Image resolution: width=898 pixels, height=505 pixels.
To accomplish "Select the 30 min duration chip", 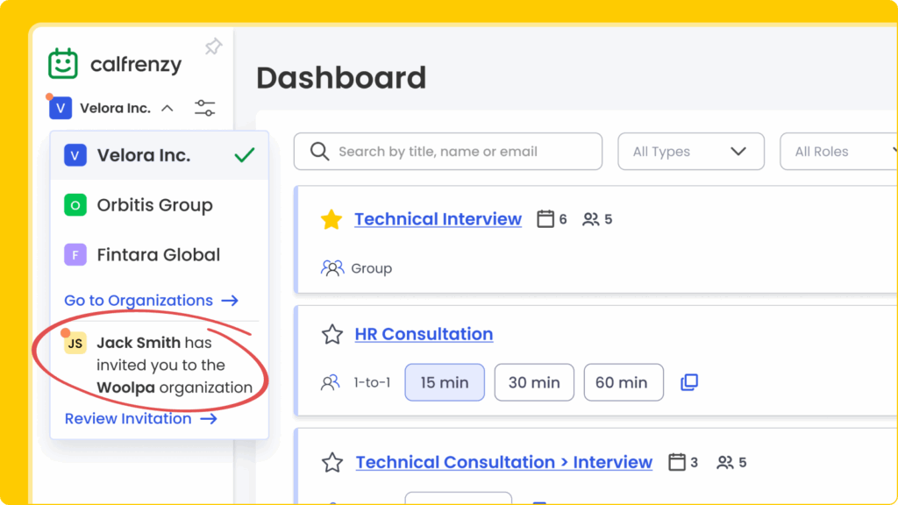I will [534, 382].
